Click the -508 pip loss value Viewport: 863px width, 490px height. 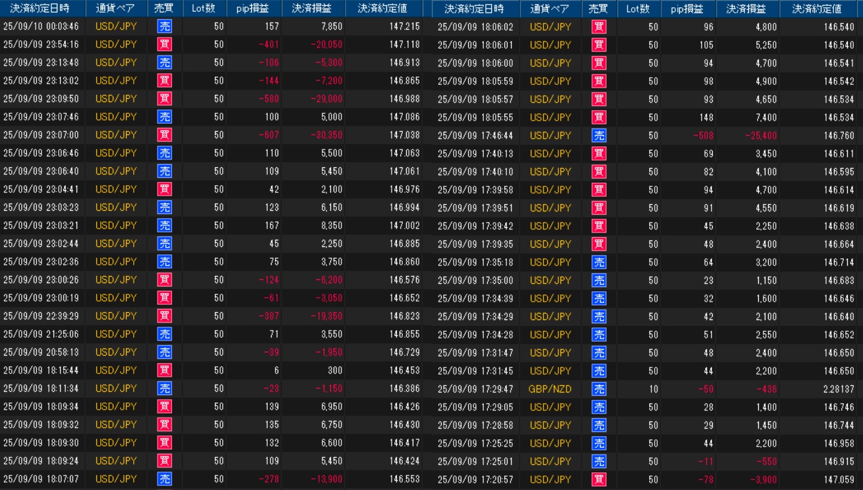[x=703, y=136]
